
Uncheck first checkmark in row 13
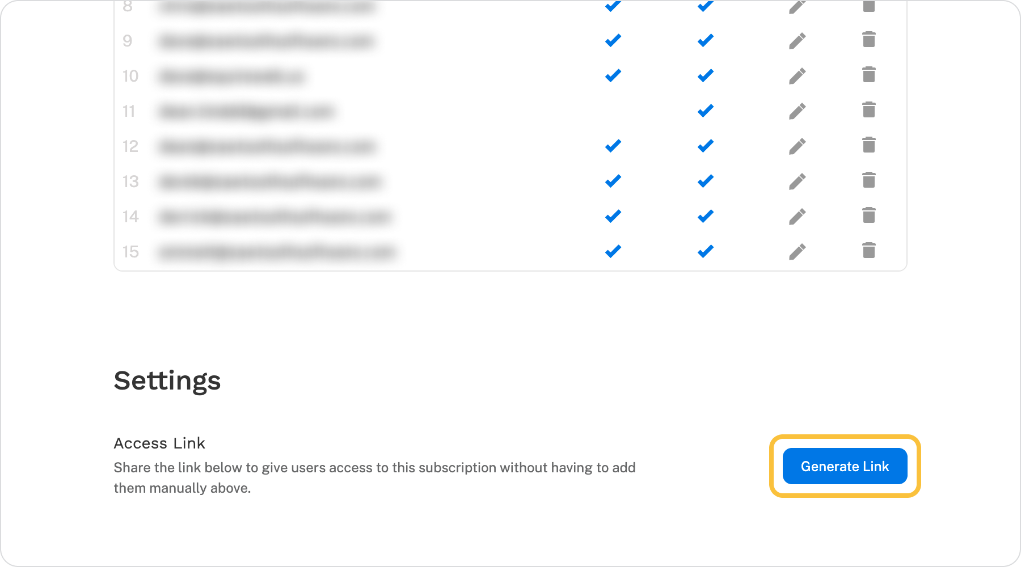613,181
